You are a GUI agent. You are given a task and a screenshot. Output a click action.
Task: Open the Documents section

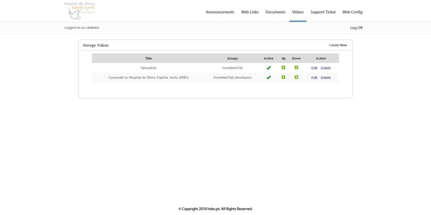pos(275,12)
